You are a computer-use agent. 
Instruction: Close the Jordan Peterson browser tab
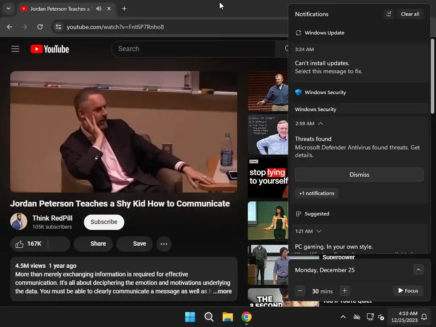pyautogui.click(x=109, y=9)
